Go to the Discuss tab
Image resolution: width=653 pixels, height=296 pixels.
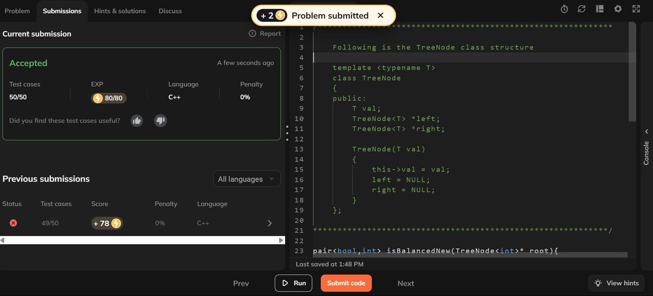coord(170,11)
